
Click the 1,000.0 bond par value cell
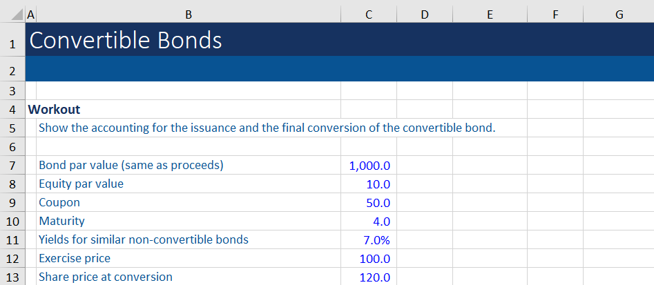[369, 166]
